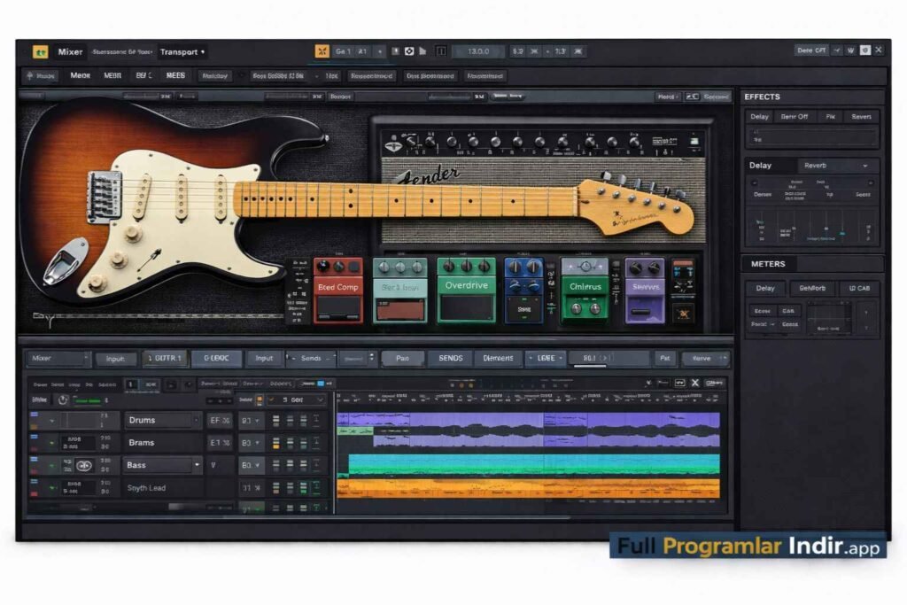The image size is (907, 605).
Task: Open the Transport dropdown menu
Action: pos(182,51)
